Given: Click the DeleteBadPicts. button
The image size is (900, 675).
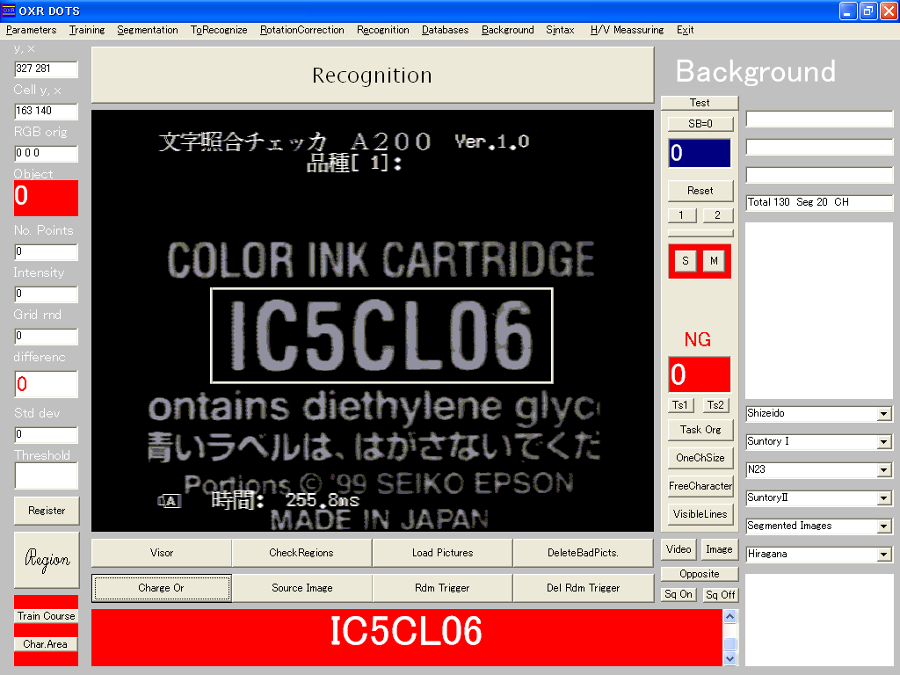Looking at the screenshot, I should [584, 553].
